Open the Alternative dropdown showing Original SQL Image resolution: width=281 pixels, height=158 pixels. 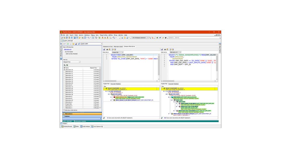tap(117, 53)
